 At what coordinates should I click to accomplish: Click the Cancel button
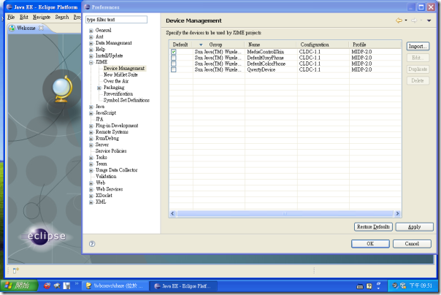(x=412, y=244)
